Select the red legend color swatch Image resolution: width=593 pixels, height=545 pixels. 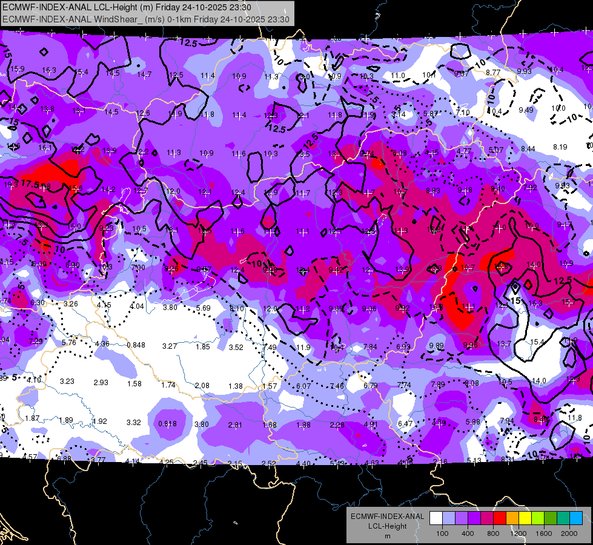[500, 518]
